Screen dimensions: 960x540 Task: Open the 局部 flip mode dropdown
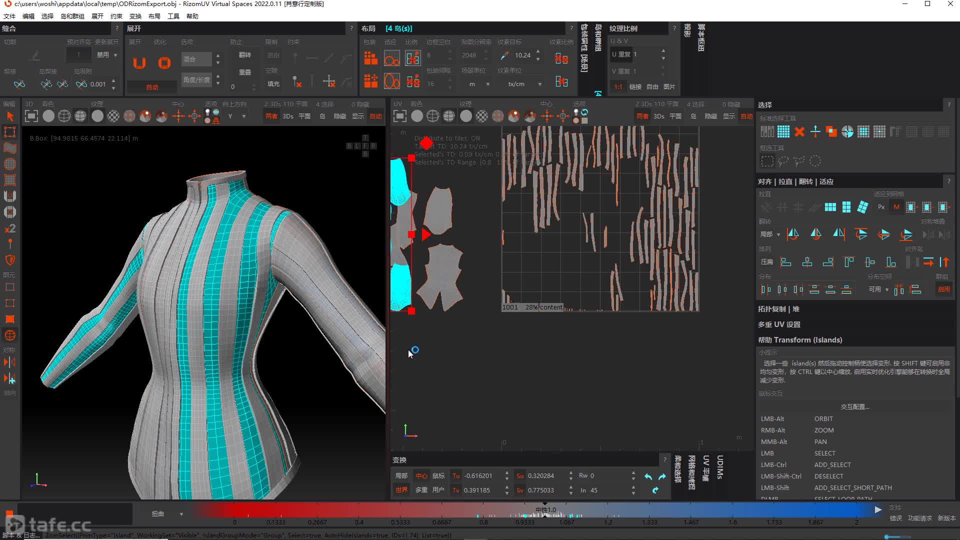pos(770,234)
